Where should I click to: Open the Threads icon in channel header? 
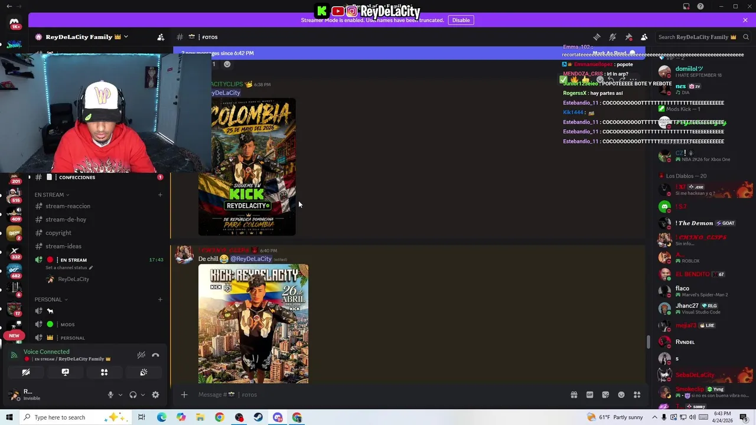597,37
